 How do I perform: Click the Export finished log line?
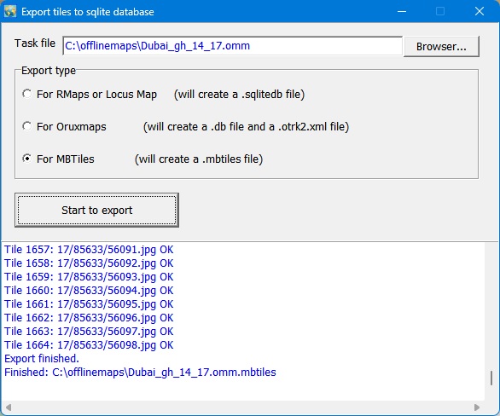point(42,359)
